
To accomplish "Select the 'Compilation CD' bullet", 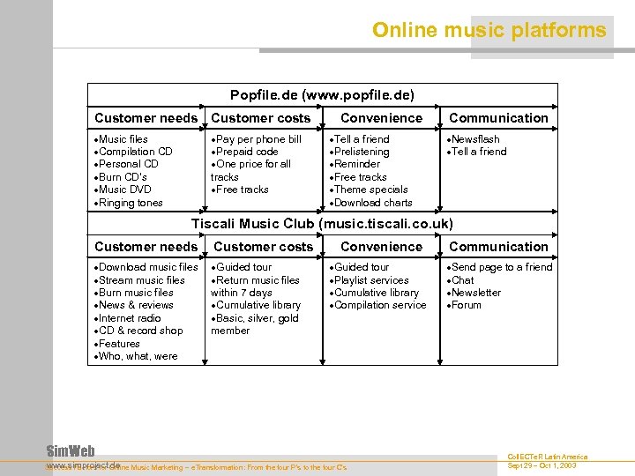I will pyautogui.click(x=133, y=152).
